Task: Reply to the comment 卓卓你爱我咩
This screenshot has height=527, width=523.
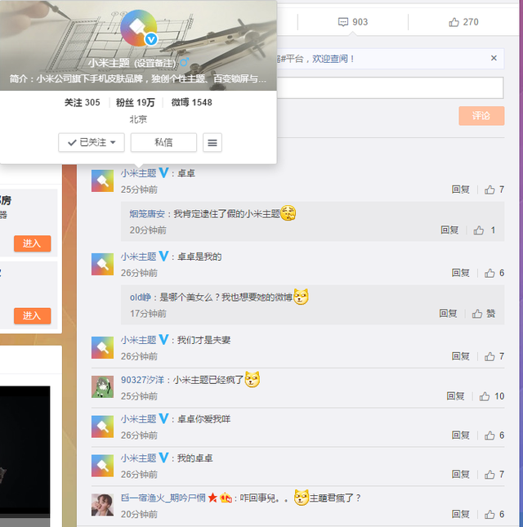Action: [x=460, y=435]
